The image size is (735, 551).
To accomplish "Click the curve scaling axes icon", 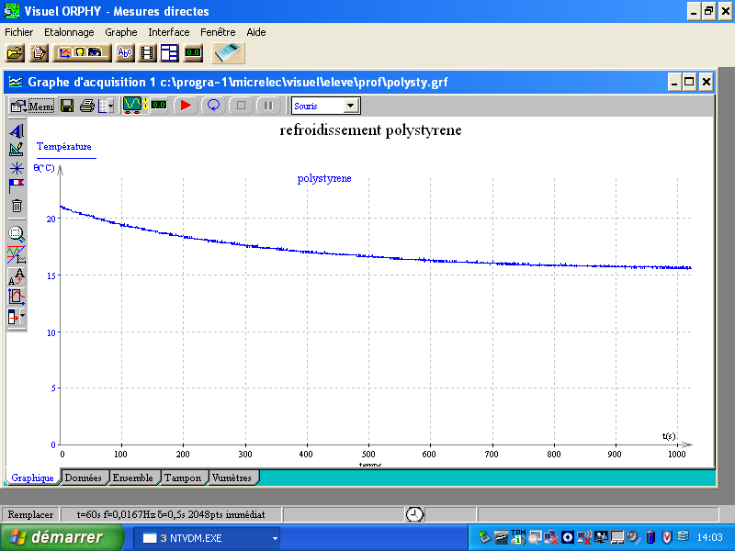I will click(17, 255).
